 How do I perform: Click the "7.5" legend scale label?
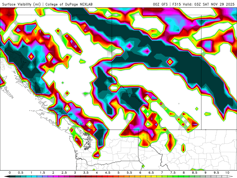coord(173,173)
